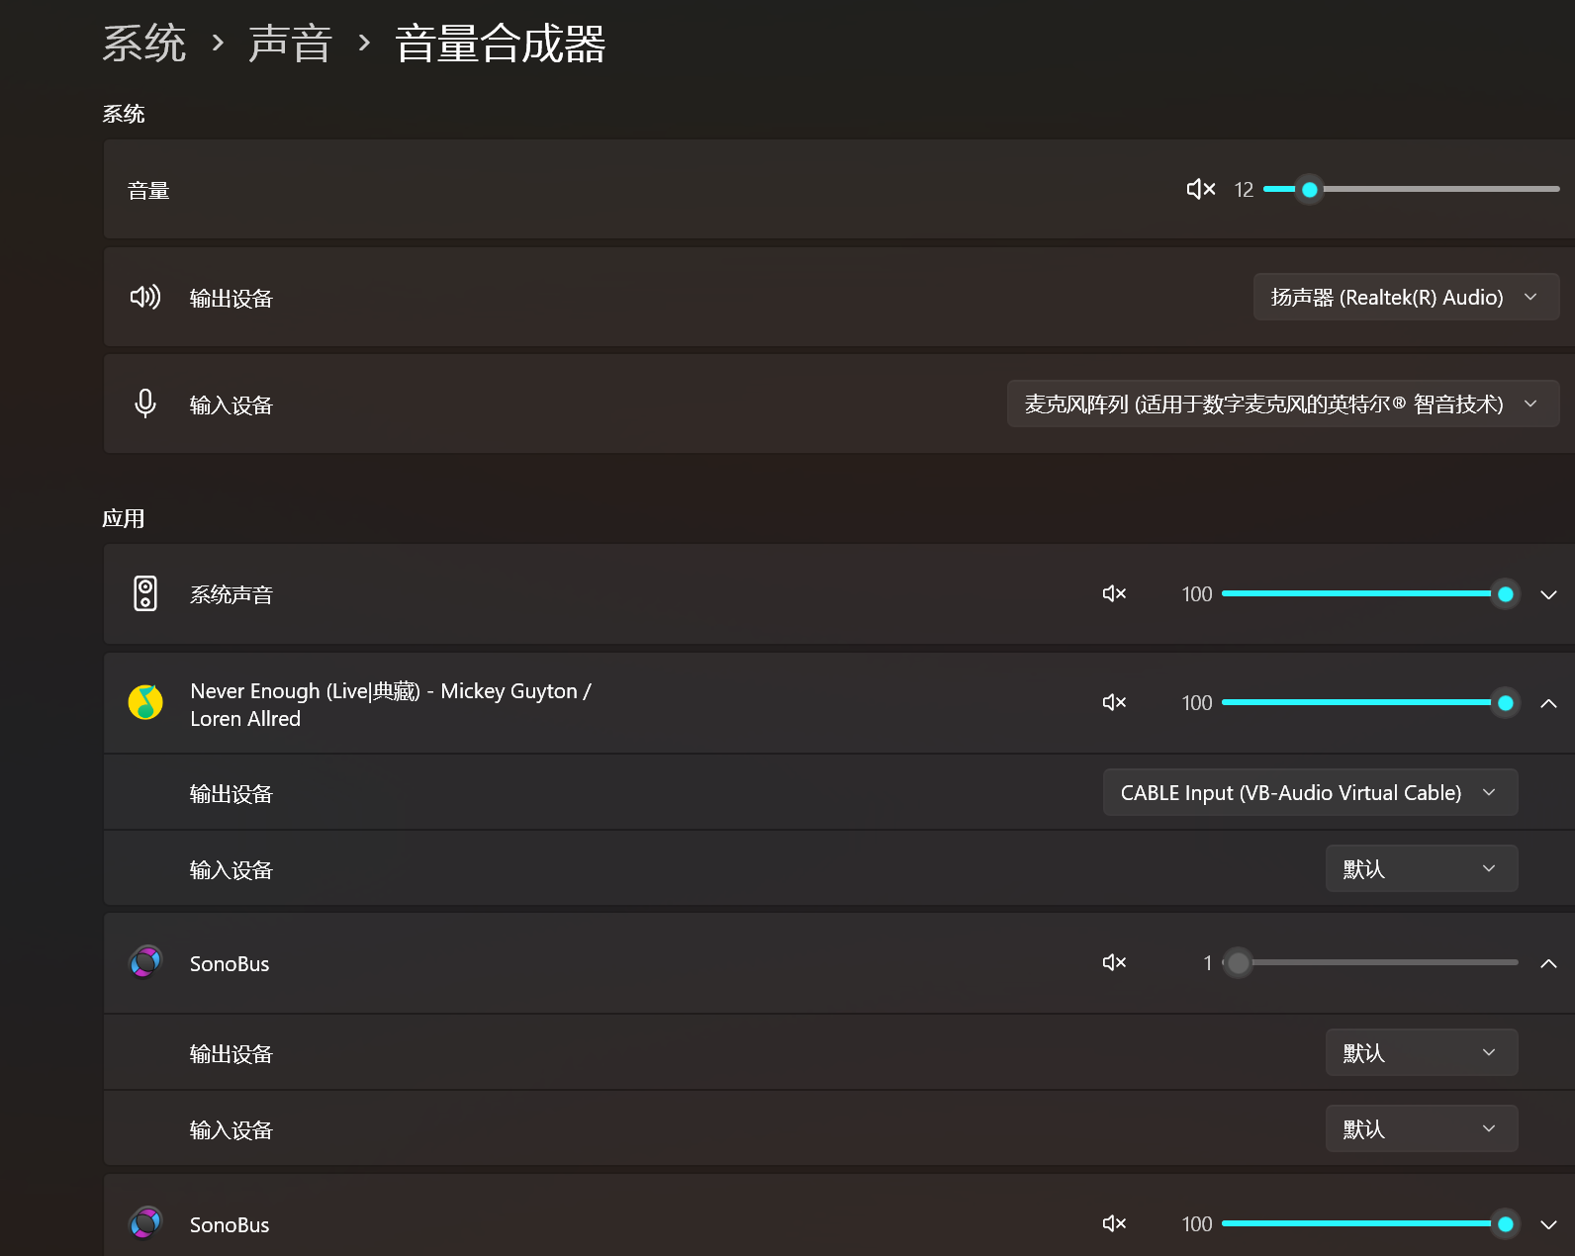Expand the second SonoBus section

pos(1548,1224)
